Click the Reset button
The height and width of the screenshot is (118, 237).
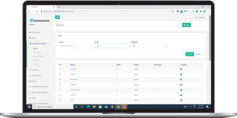(198, 54)
